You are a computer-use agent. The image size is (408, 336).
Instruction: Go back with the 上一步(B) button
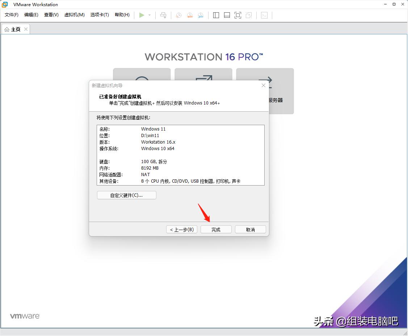(181, 229)
